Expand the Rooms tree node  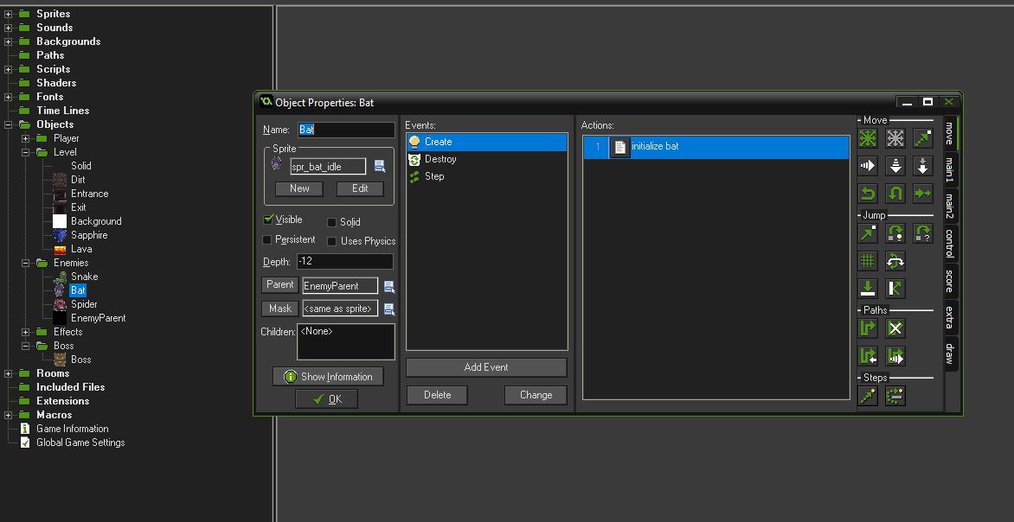[7, 372]
